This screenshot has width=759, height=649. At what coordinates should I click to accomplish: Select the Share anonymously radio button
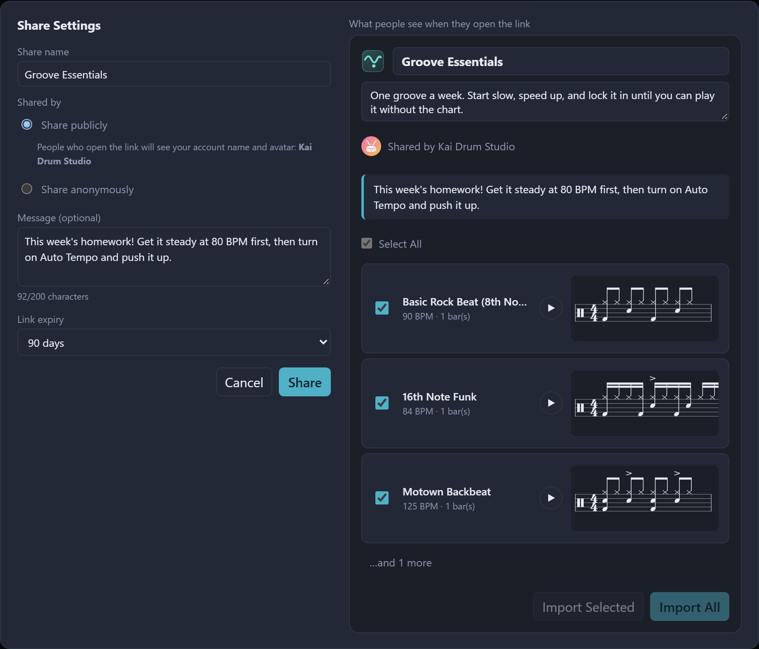click(27, 189)
